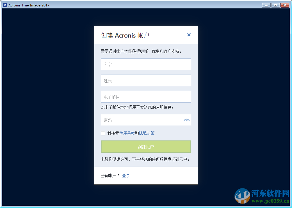292x208 pixels.
Task: Click the www.pc0359.cn watermark link
Action: (270, 201)
